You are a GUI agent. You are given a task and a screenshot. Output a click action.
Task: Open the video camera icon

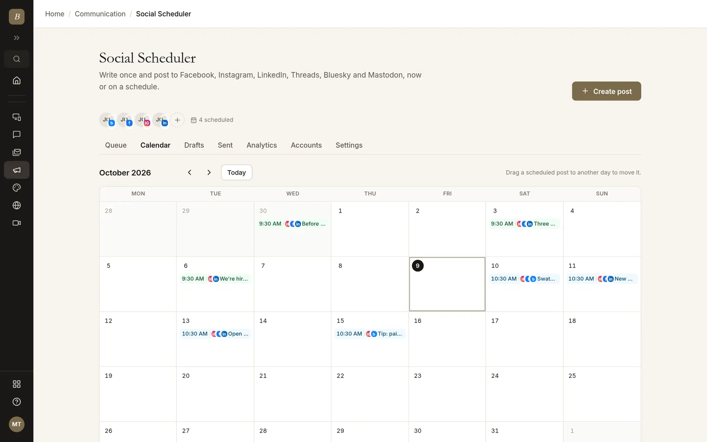pos(17,223)
